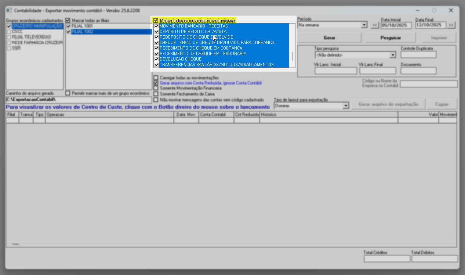Image resolution: width=465 pixels, height=275 pixels.
Task: Minimize the Contabilidade window
Action: pos(417,11)
